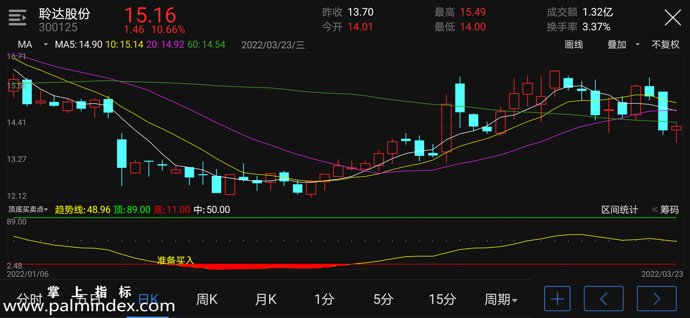Image resolution: width=690 pixels, height=318 pixels.
Task: Close the chart with the X icon
Action: click(x=673, y=18)
